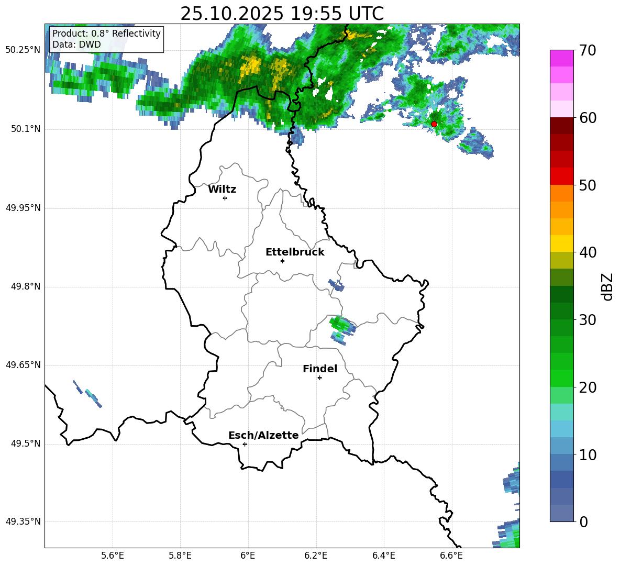Click the Findel station cross marker
The height and width of the screenshot is (566, 620).
click(x=319, y=378)
